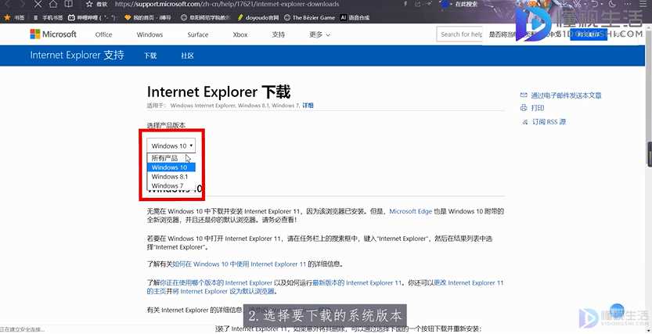Screen dimensions: 652x334
Task: Open 你正在使用哪个版本的 Internet Explorer link
Action: click(x=216, y=282)
